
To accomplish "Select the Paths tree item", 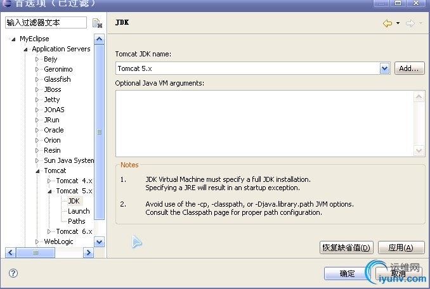I will coord(77,221).
